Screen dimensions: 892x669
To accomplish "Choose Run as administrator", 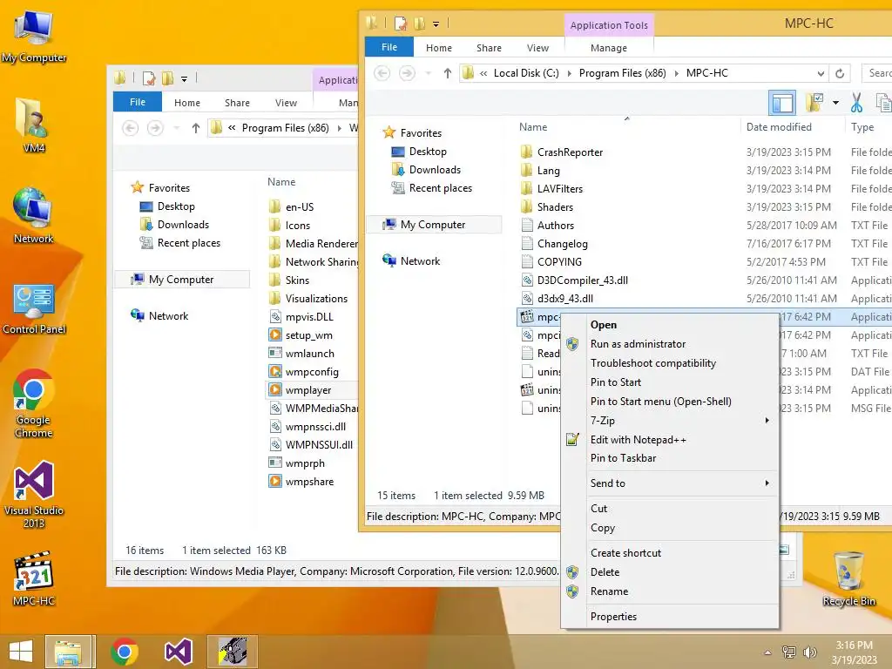I will (670, 344).
